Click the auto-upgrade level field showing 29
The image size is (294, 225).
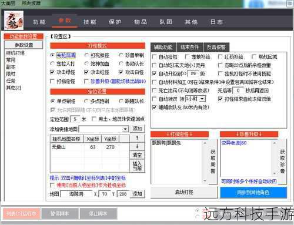point(193,73)
